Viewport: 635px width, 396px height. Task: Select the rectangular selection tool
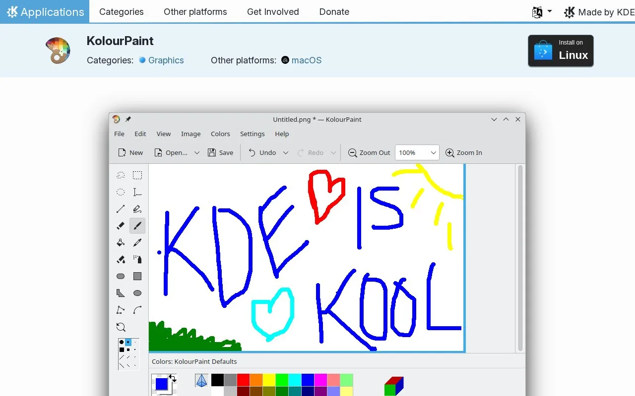[137, 175]
